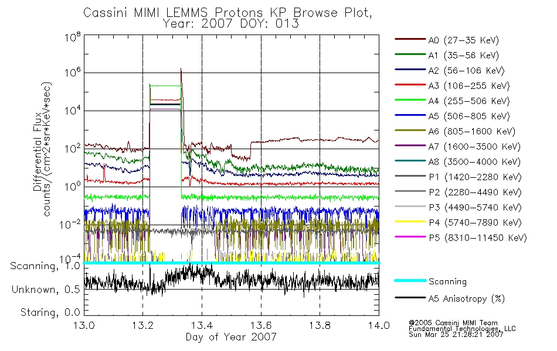The height and width of the screenshot is (351, 557).
Task: Click the A2 (56-106 KeV) legend label
Action: pos(466,71)
